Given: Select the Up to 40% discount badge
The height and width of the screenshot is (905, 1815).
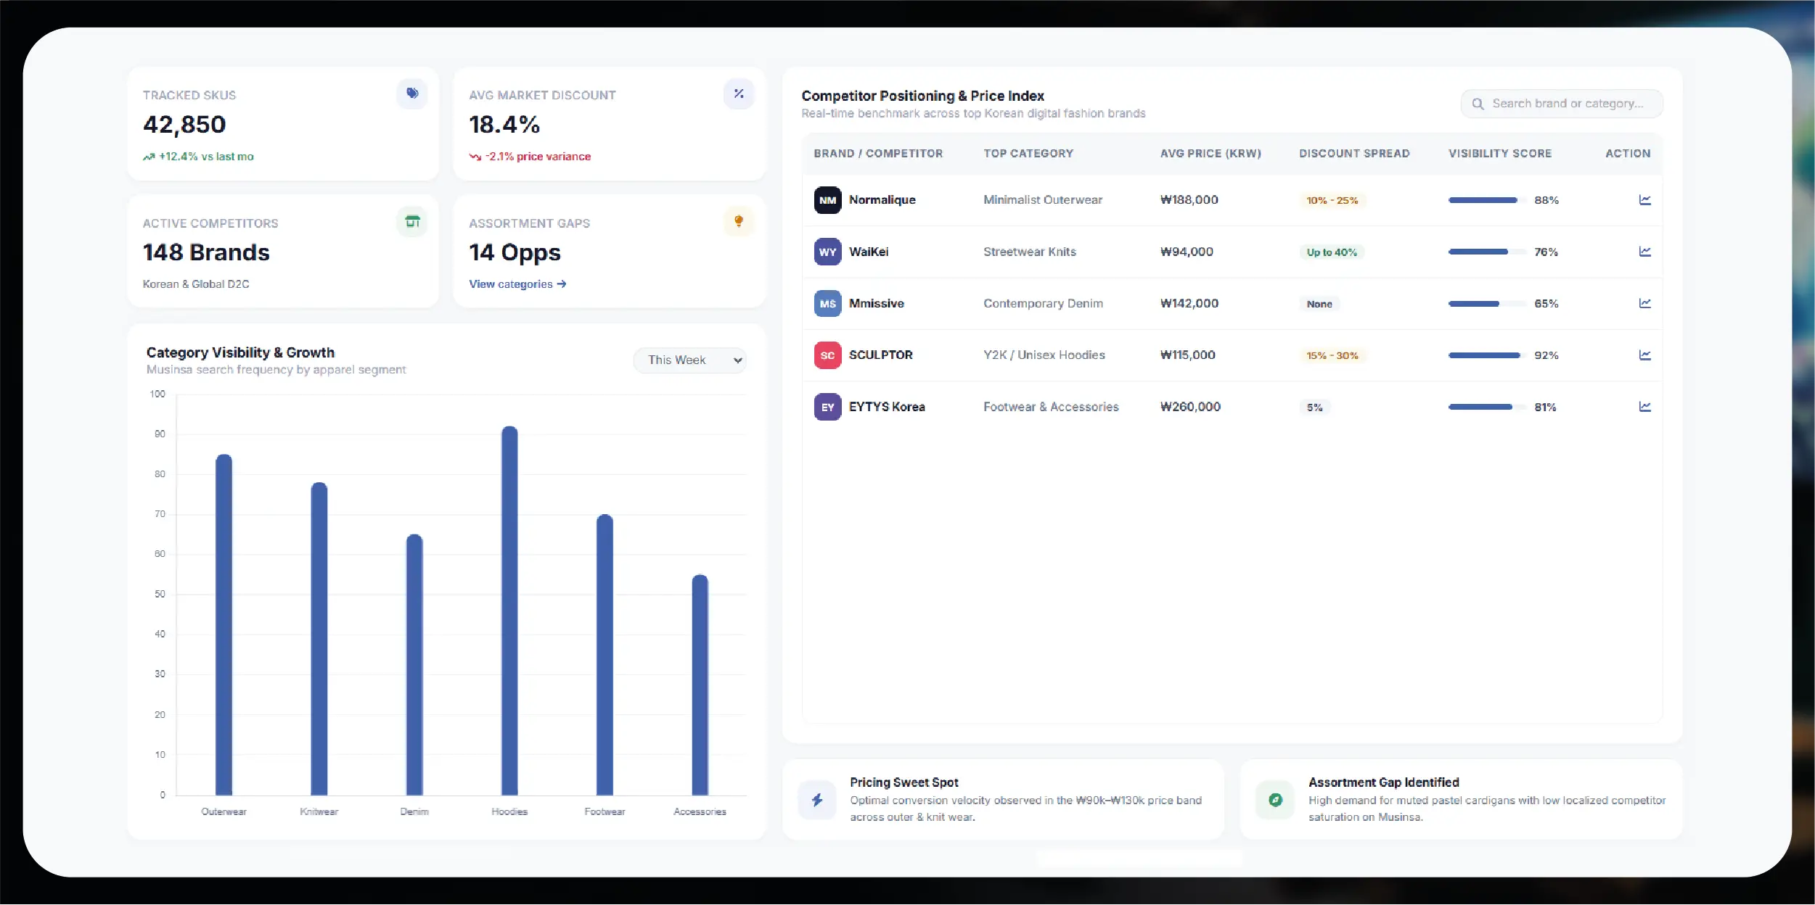Looking at the screenshot, I should pos(1332,252).
